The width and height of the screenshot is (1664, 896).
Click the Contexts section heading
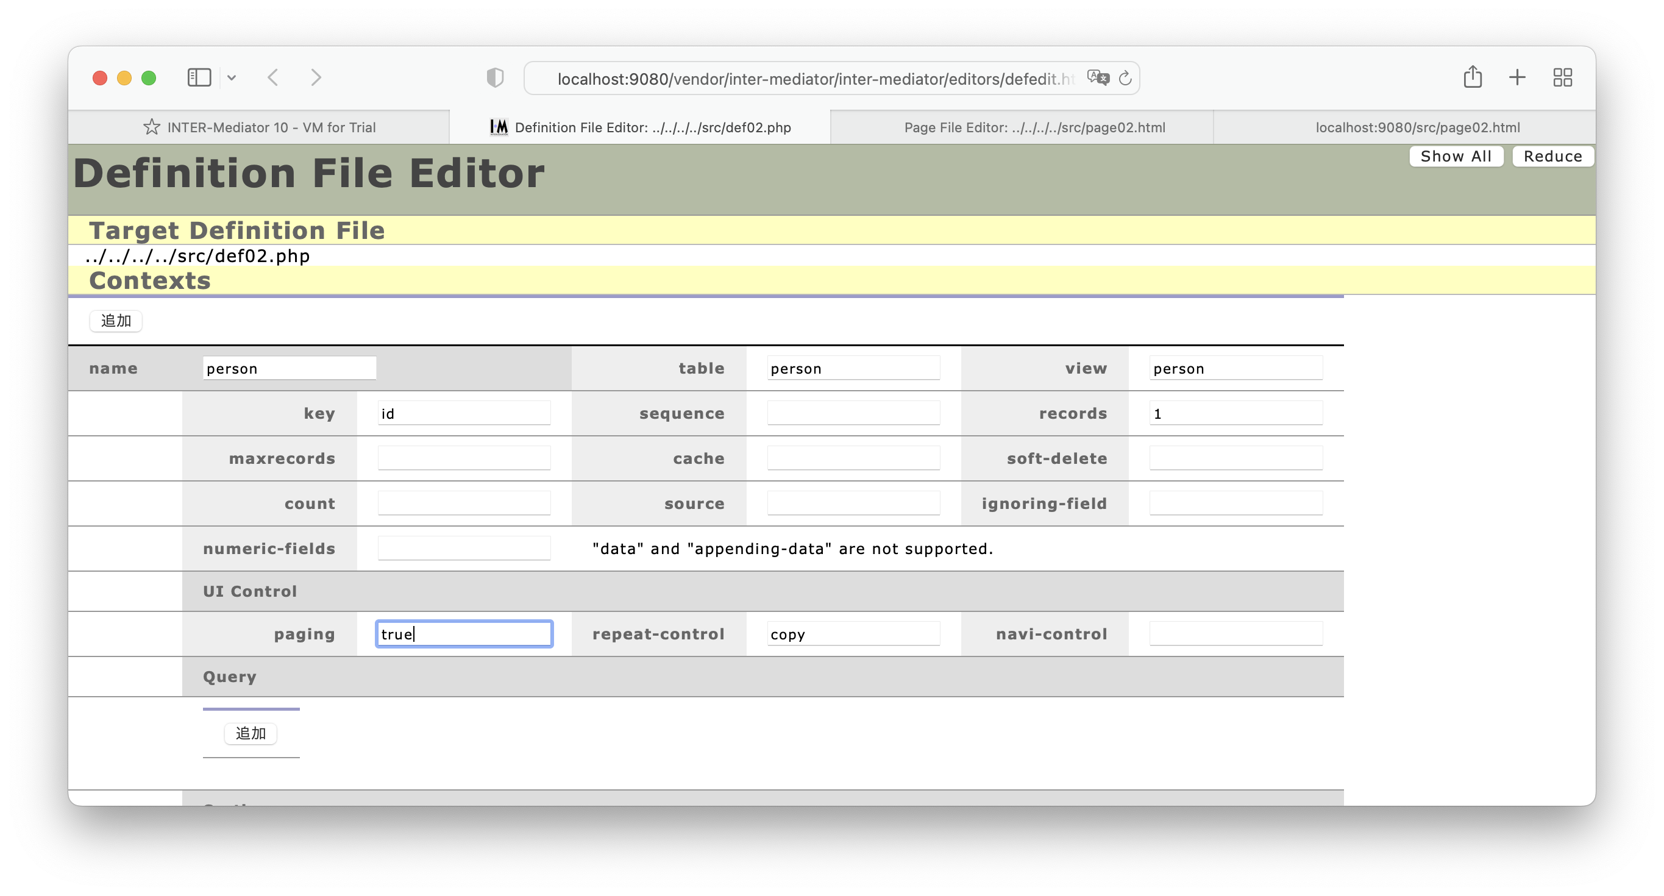(150, 280)
